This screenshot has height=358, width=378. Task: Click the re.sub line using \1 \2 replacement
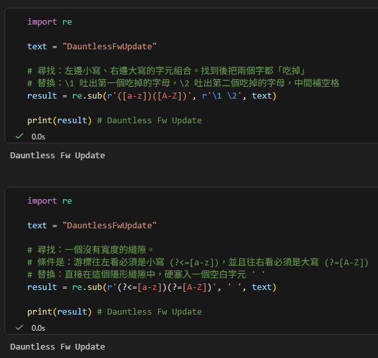152,96
